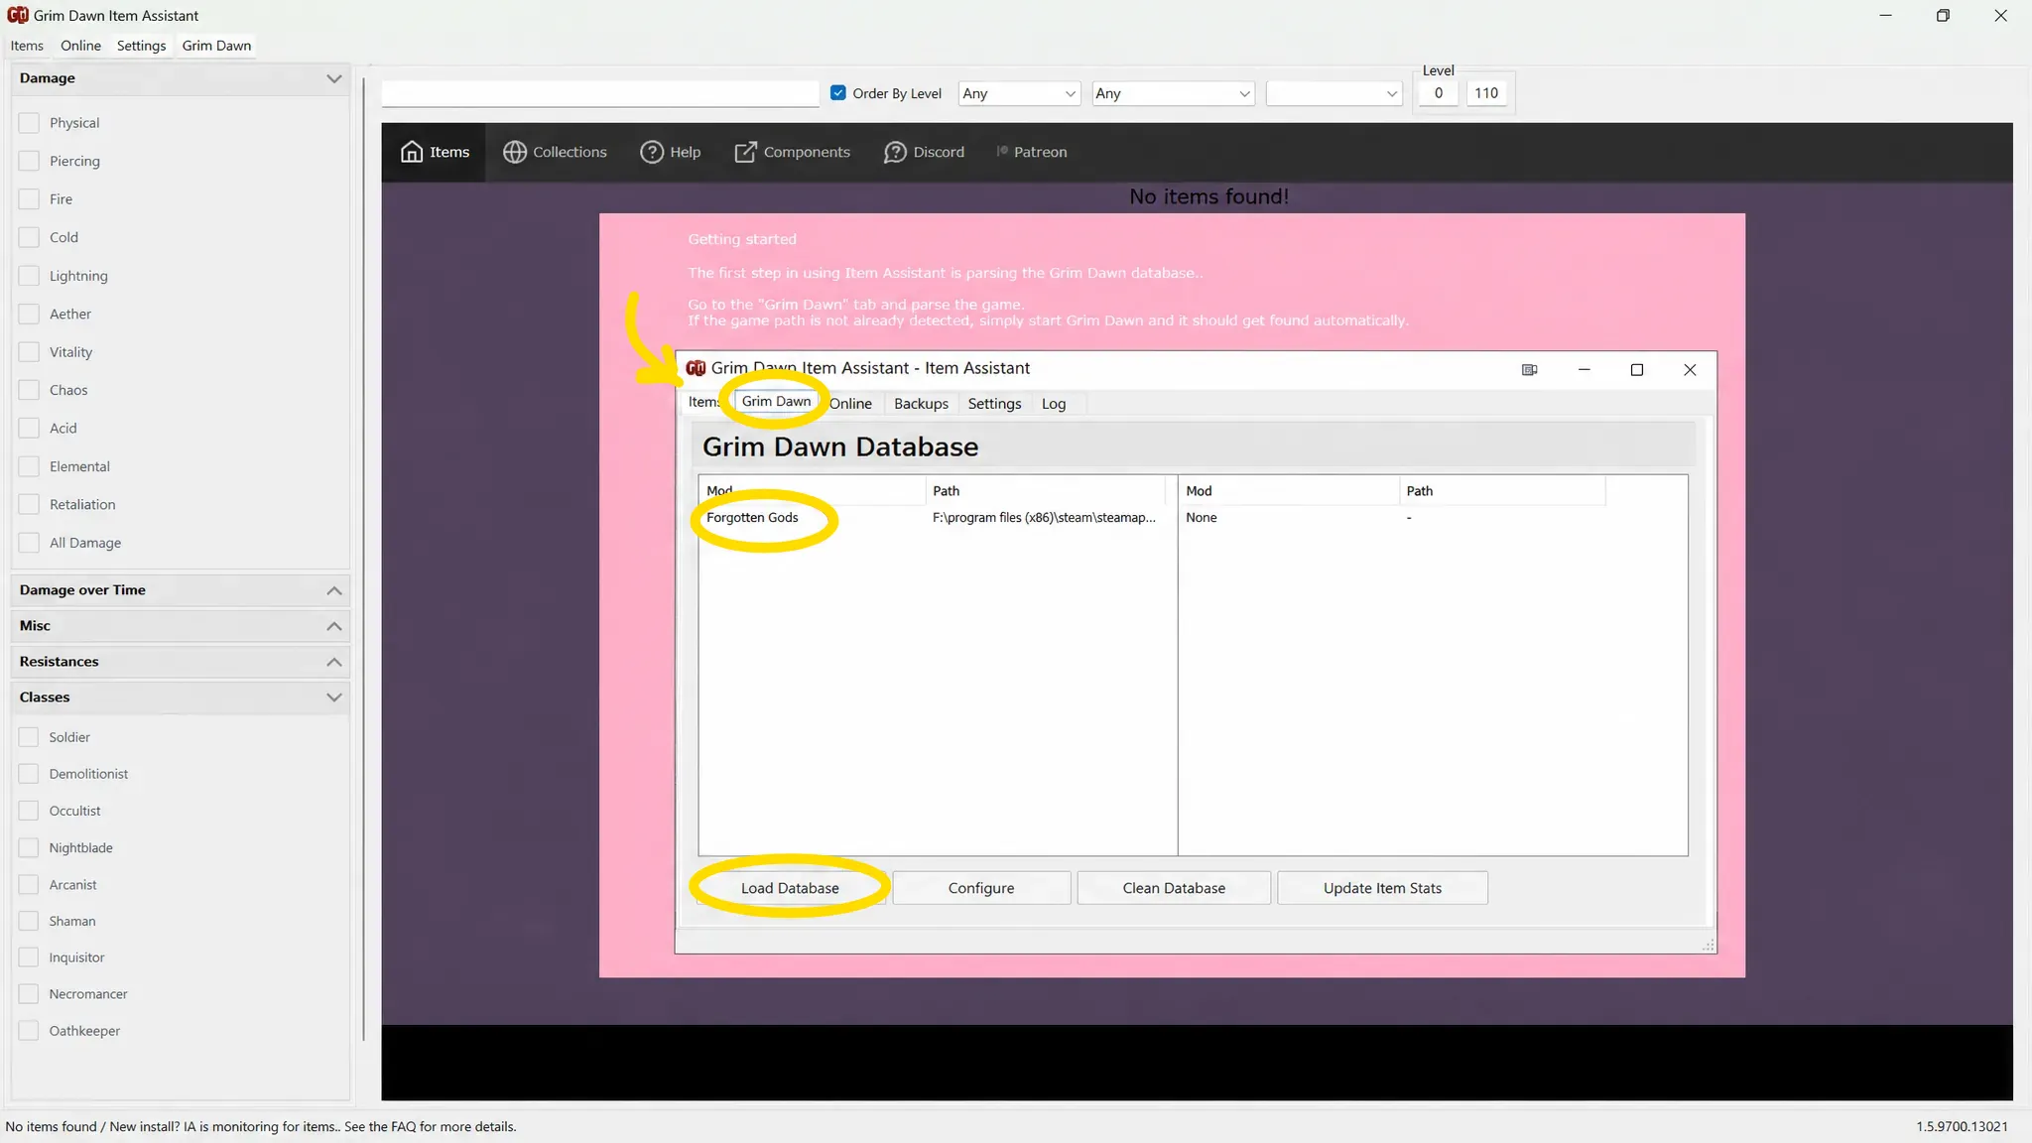Open the empty dropdown beside Level
The height and width of the screenshot is (1143, 2032).
[x=1333, y=93]
